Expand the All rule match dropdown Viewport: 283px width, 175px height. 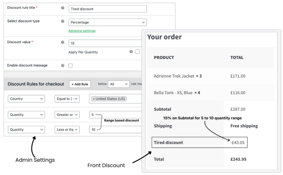(119, 84)
